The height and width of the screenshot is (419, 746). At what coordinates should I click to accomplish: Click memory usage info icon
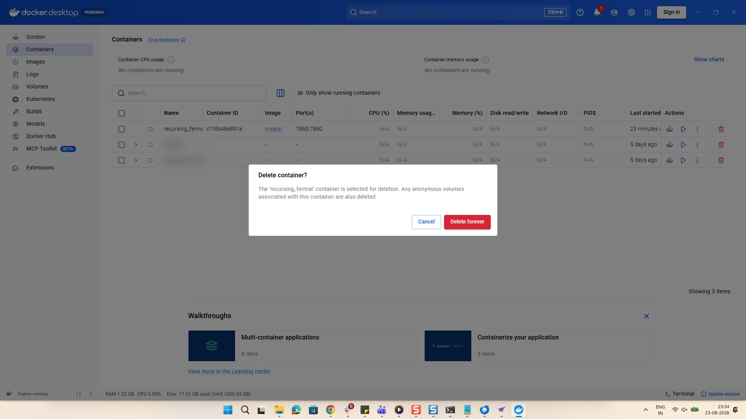(x=486, y=60)
